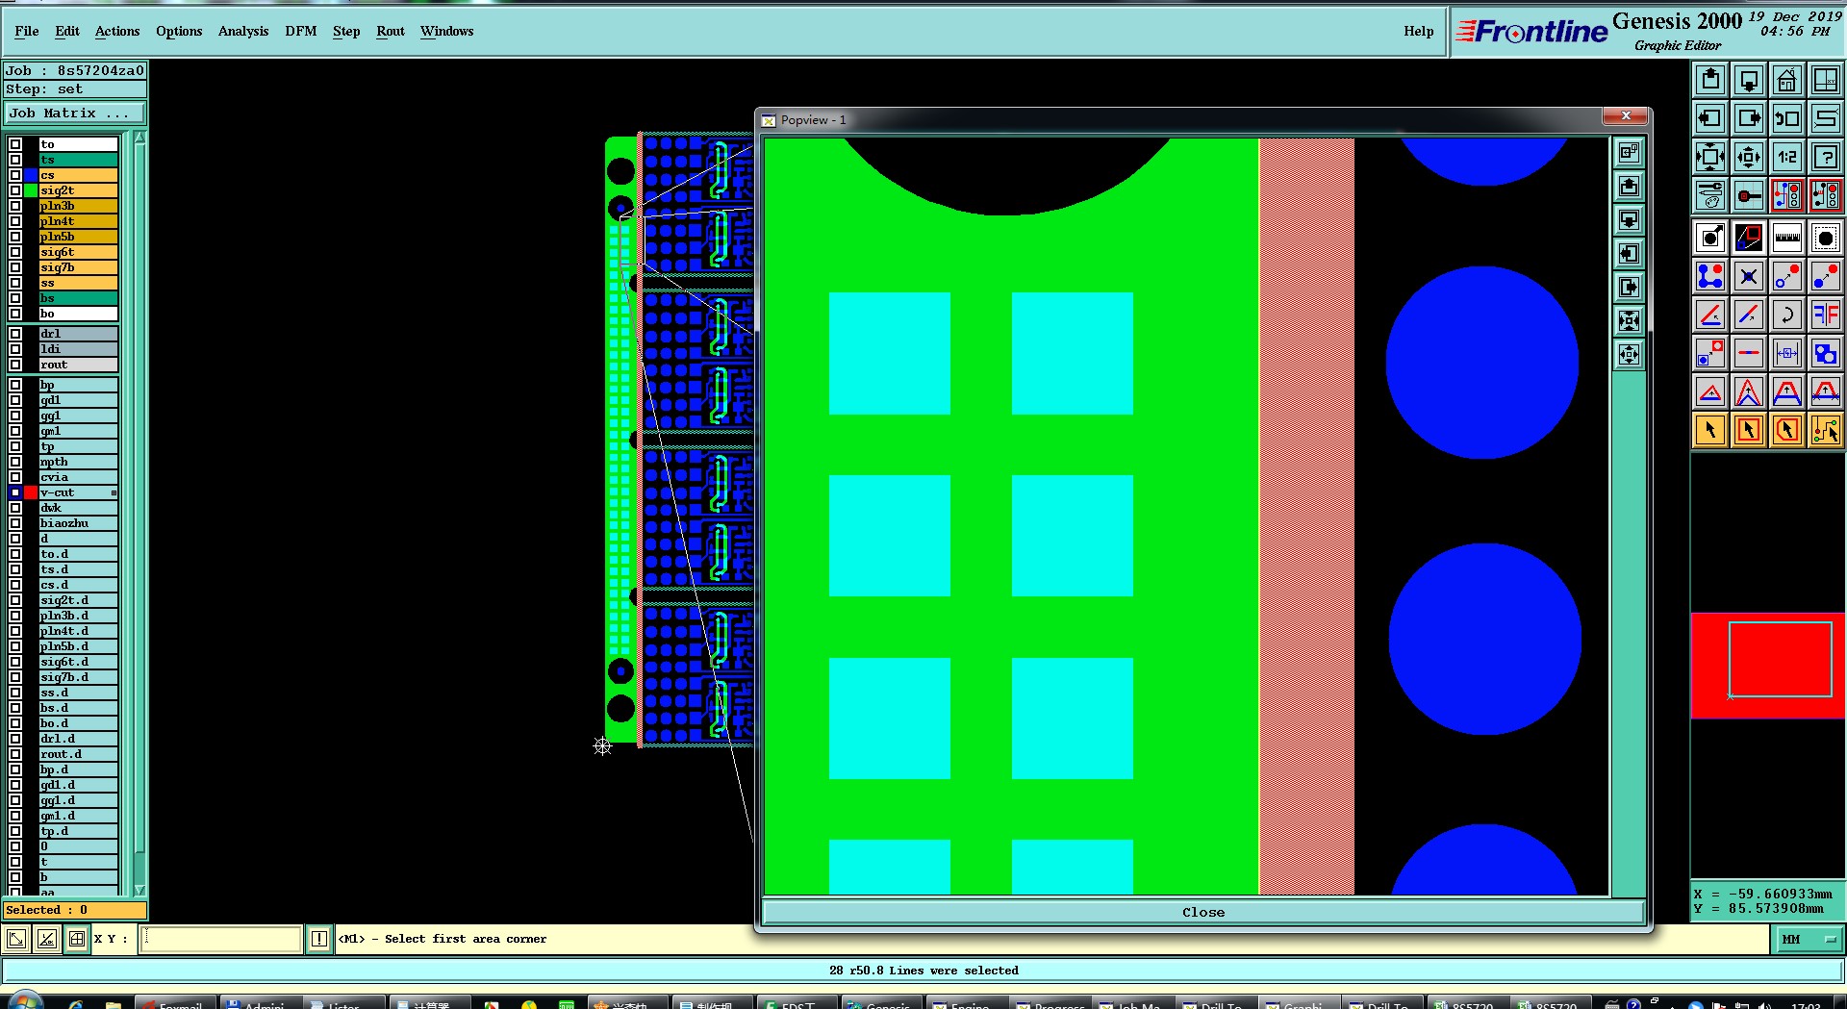Select layer rout.d in layer list
The height and width of the screenshot is (1009, 1847).
(x=78, y=754)
